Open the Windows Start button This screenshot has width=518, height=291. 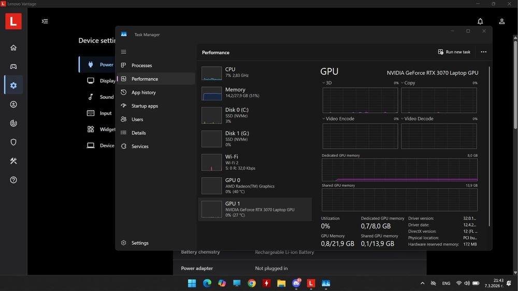(192, 283)
